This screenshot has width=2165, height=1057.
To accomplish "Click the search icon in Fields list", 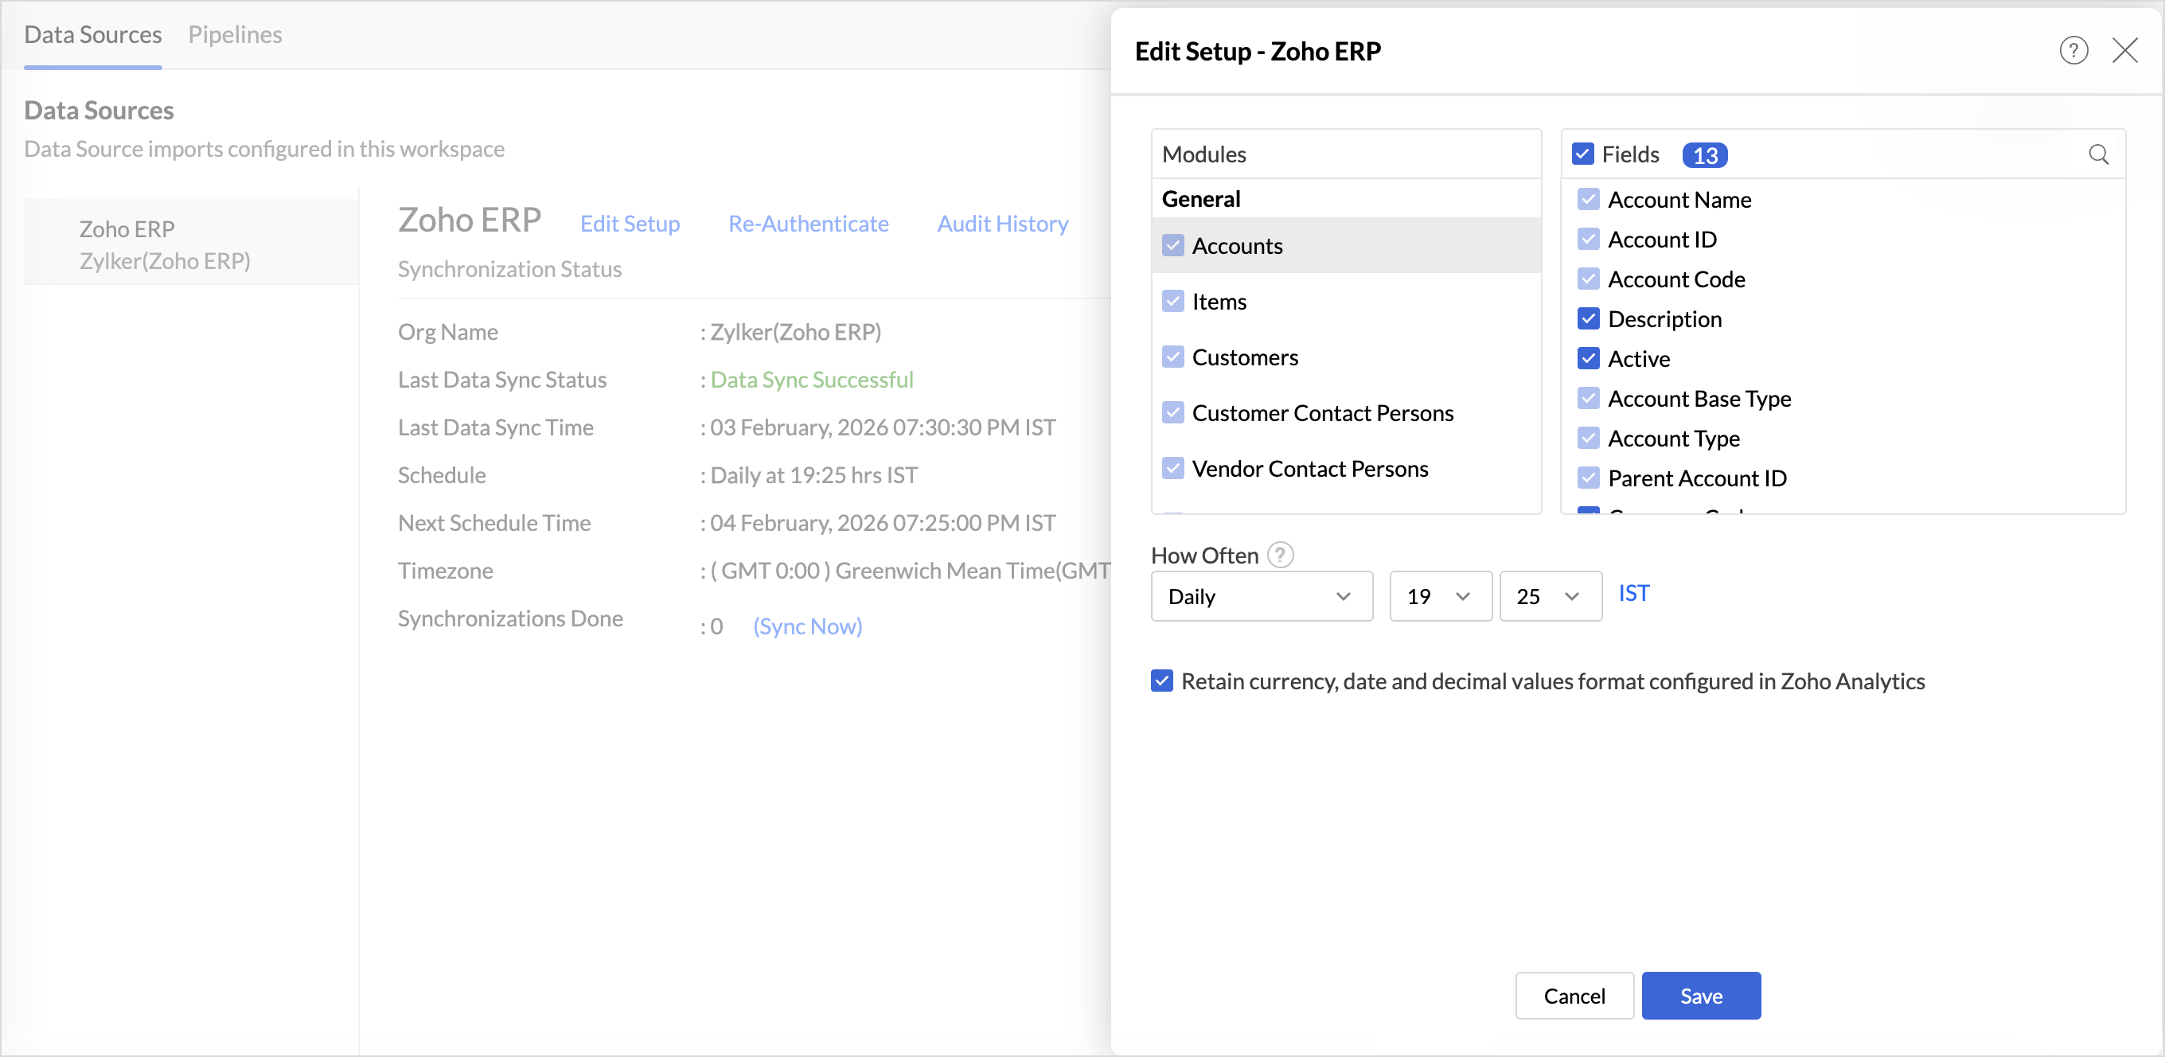I will tap(2098, 154).
